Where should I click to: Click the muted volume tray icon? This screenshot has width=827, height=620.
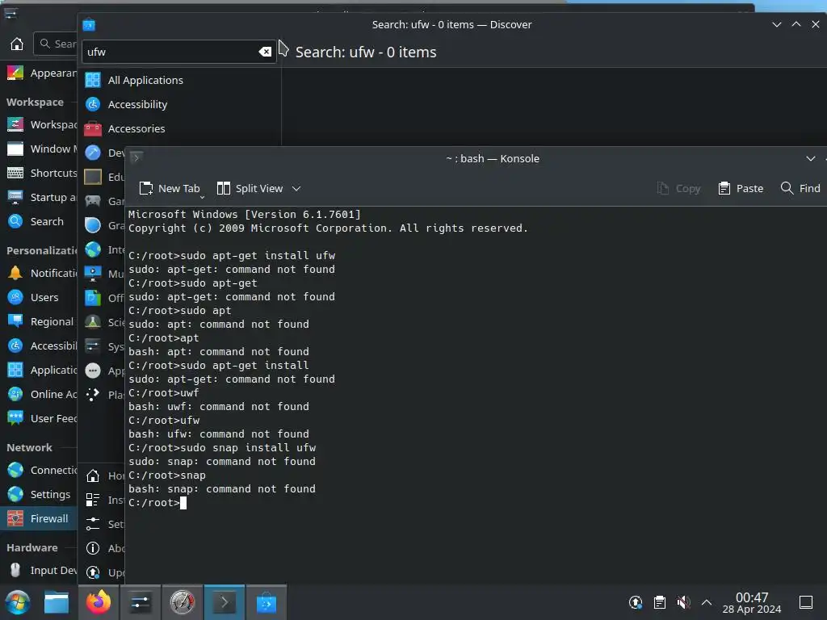[683, 602]
